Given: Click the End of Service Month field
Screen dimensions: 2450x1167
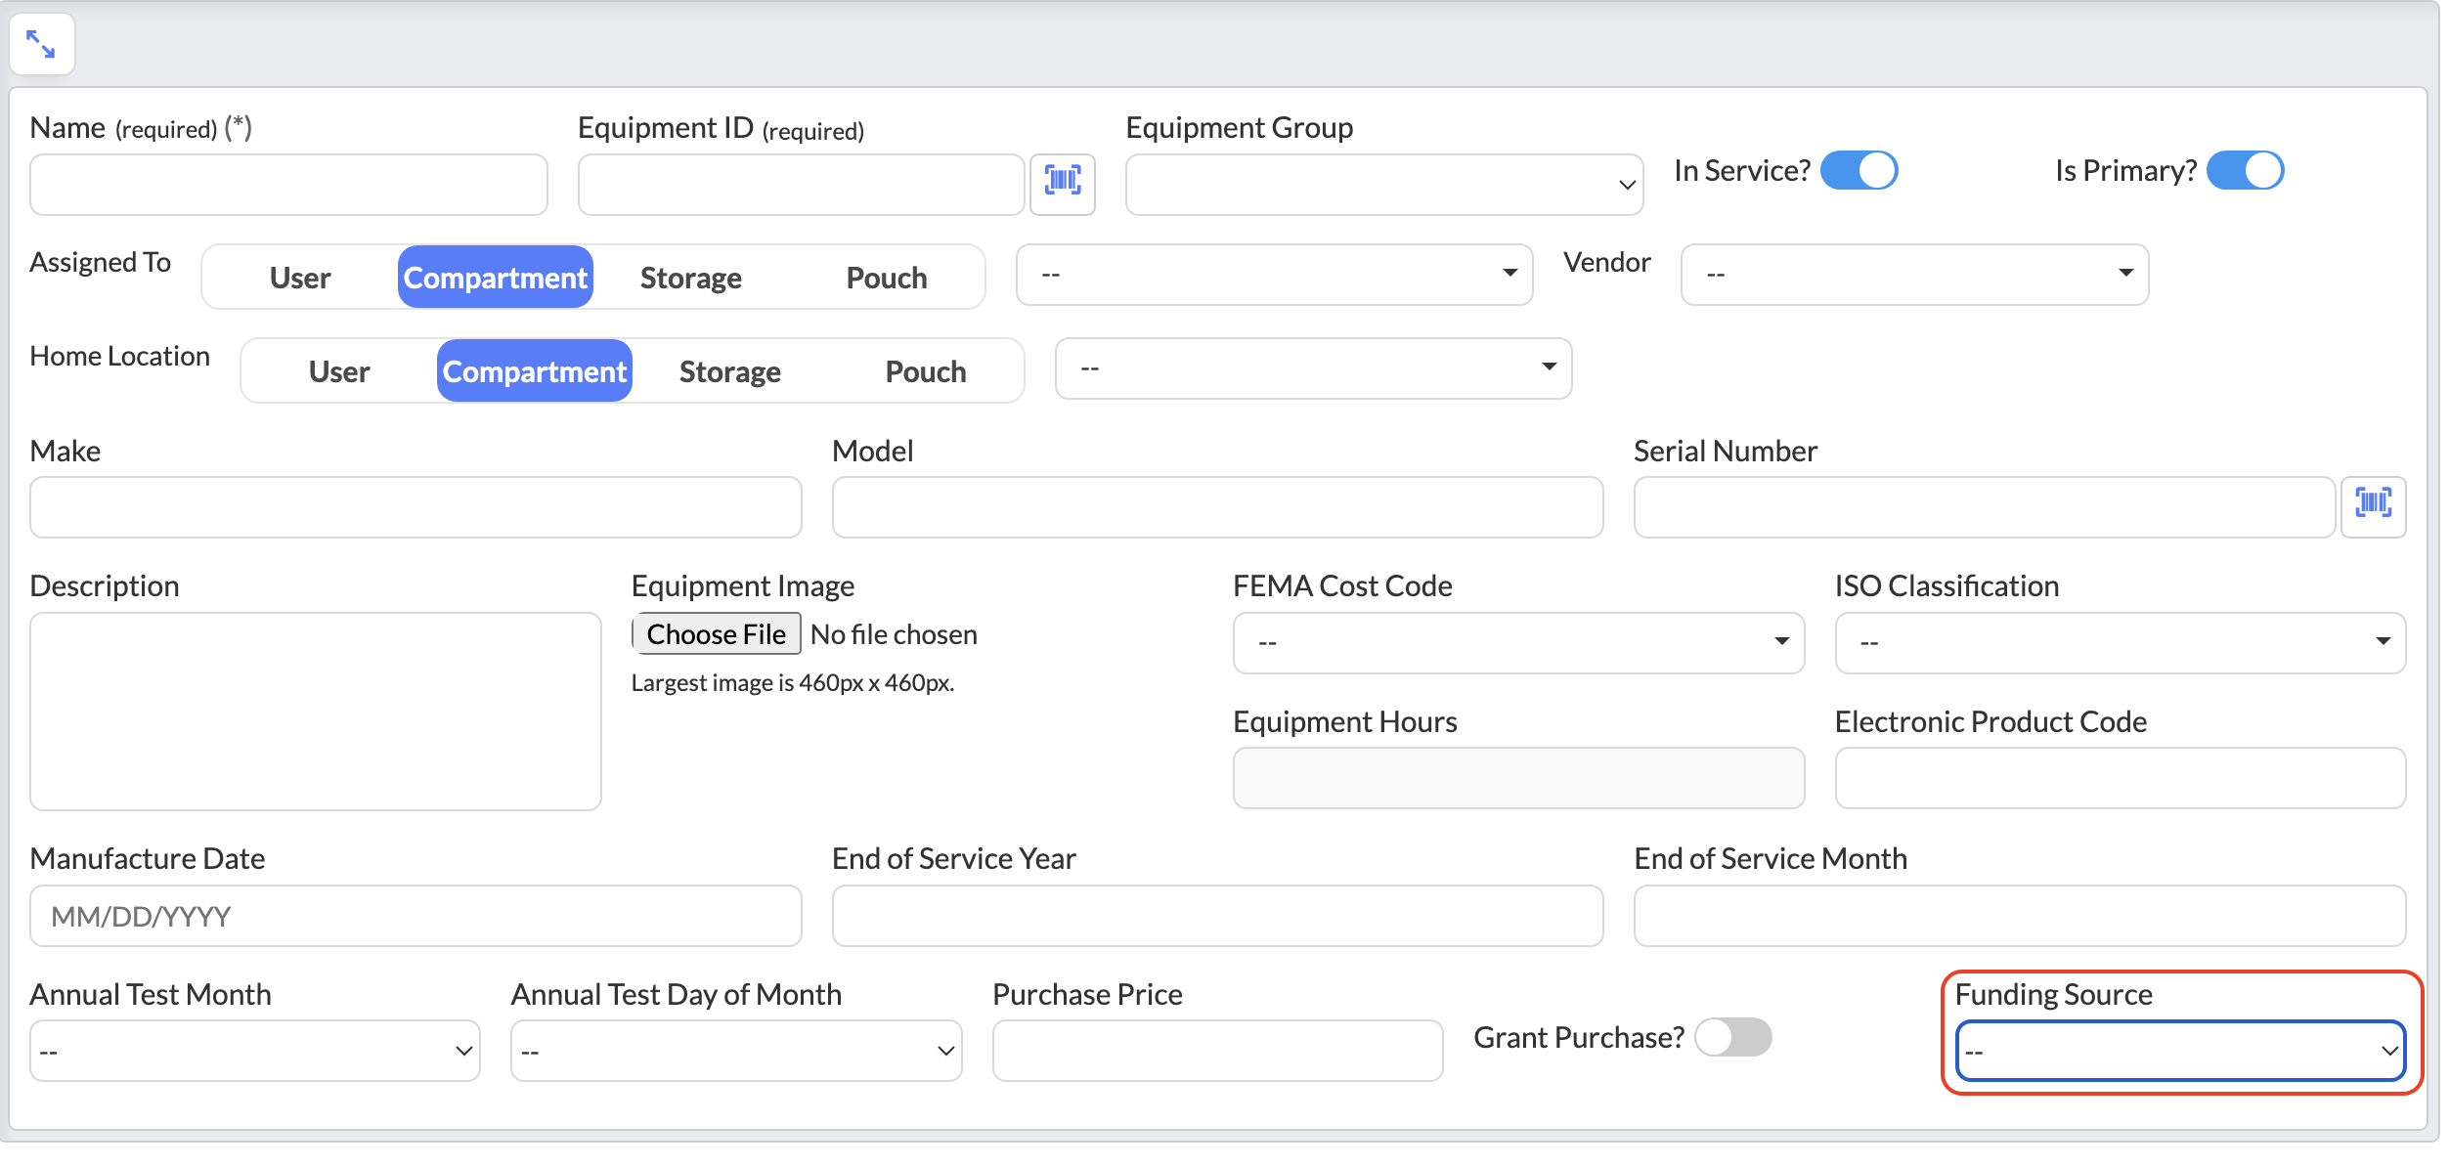Looking at the screenshot, I should tap(2020, 916).
